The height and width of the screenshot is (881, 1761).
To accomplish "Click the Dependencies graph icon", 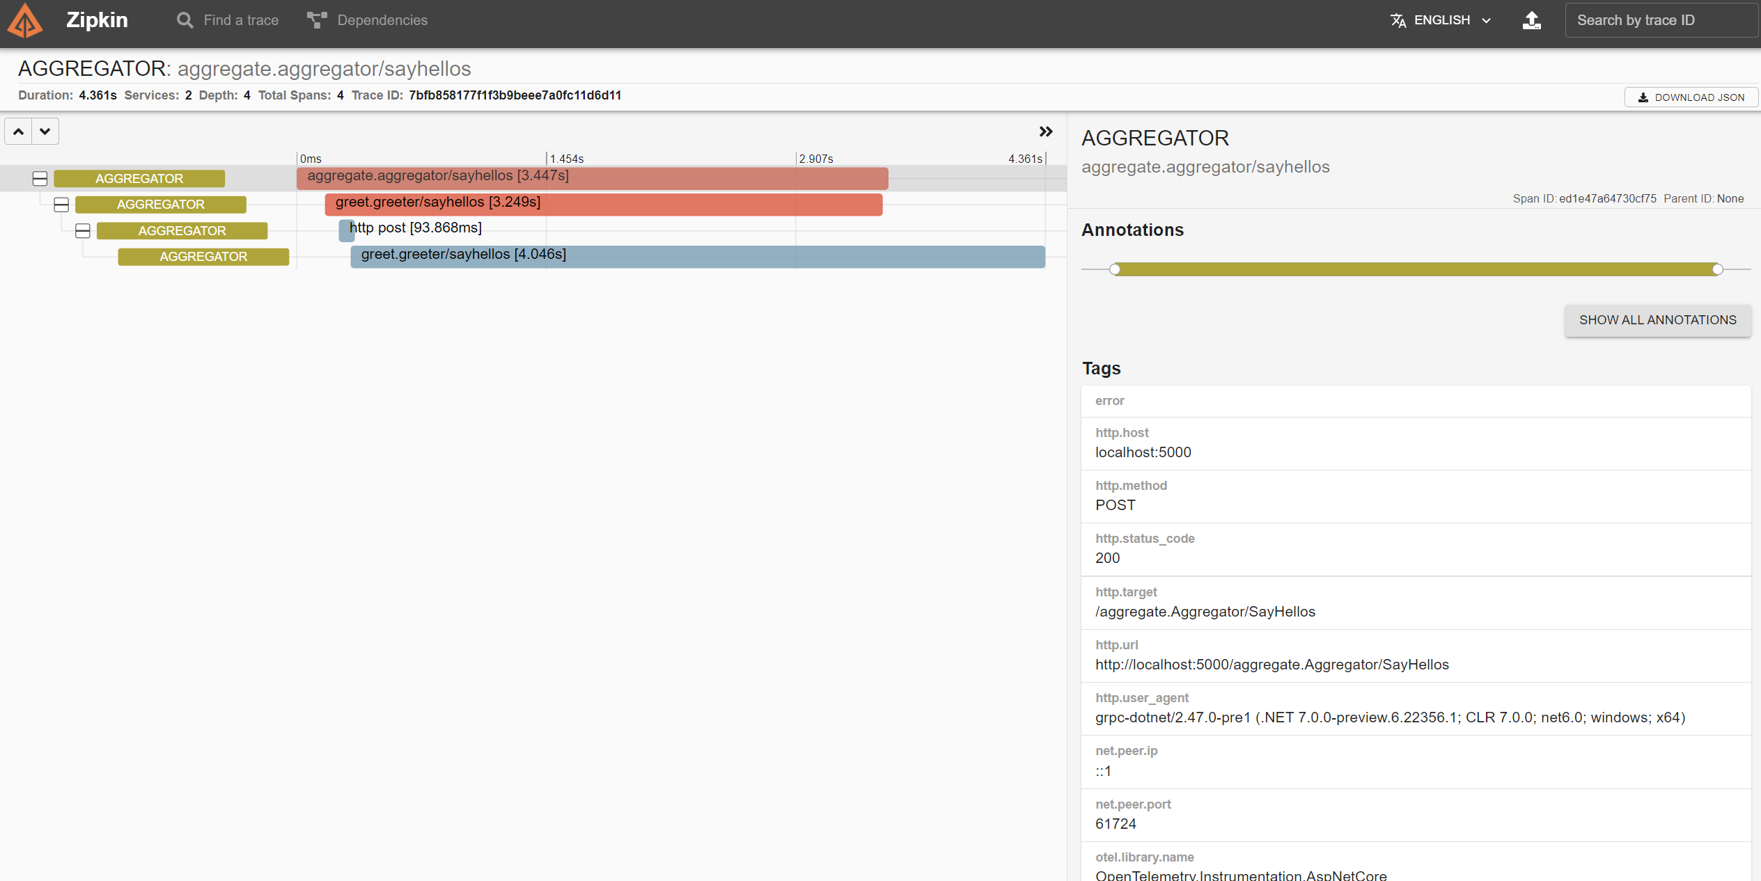I will pos(317,20).
